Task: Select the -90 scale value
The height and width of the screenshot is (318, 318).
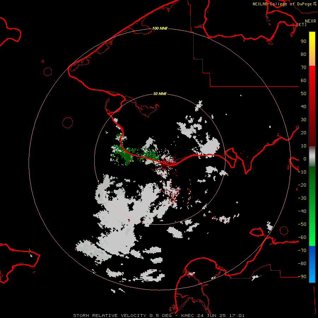Action: tap(302, 277)
